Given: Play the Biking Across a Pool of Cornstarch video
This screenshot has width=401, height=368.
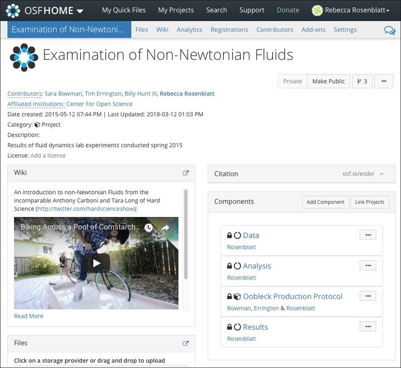Looking at the screenshot, I should [97, 263].
